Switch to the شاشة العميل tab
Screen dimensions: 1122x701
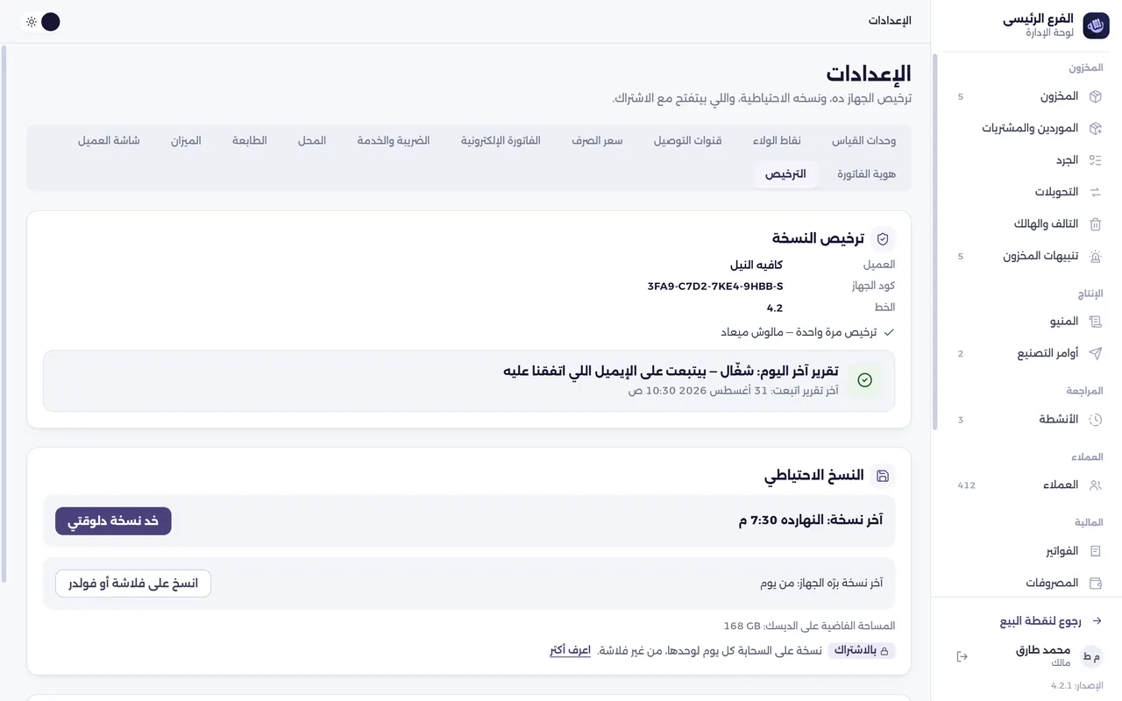click(109, 141)
